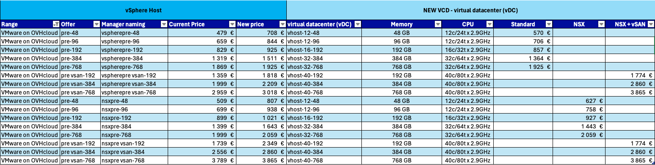The width and height of the screenshot is (655, 165).
Task: Select the 3 789 € current price cell
Action: tap(201, 161)
